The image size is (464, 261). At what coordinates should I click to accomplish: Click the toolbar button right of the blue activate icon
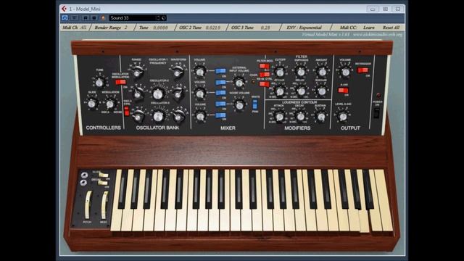pos(74,18)
